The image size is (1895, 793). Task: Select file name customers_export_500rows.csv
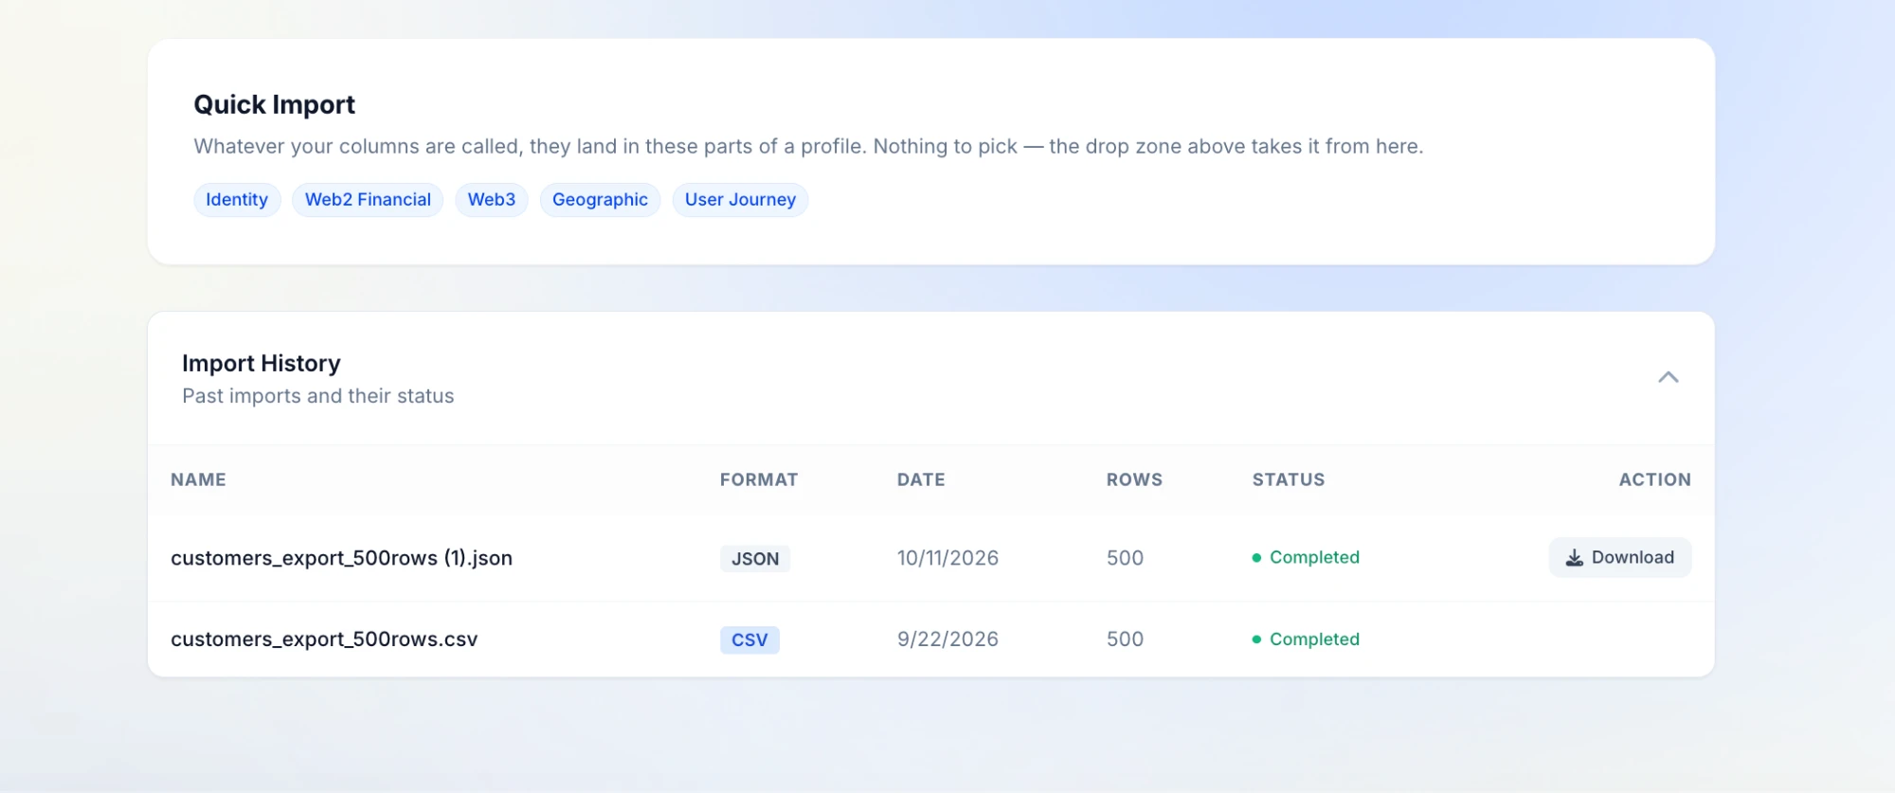click(324, 640)
